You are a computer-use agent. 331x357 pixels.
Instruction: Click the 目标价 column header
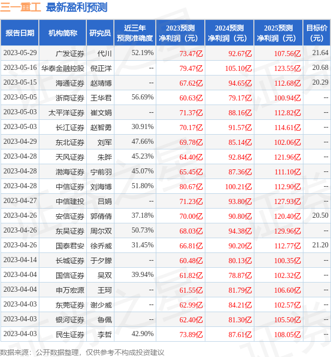pyautogui.click(x=317, y=33)
